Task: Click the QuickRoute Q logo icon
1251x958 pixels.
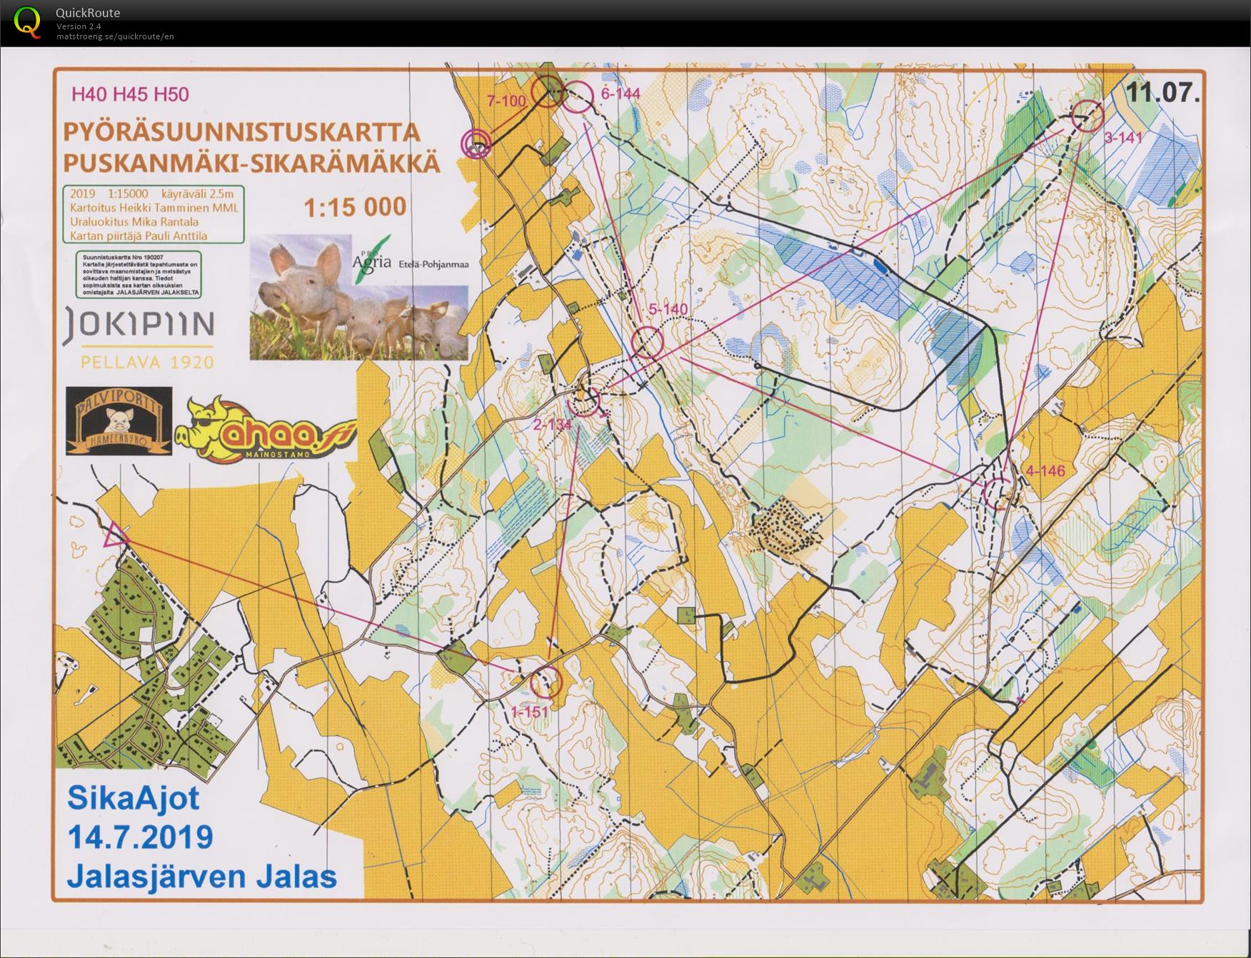Action: click(x=28, y=21)
